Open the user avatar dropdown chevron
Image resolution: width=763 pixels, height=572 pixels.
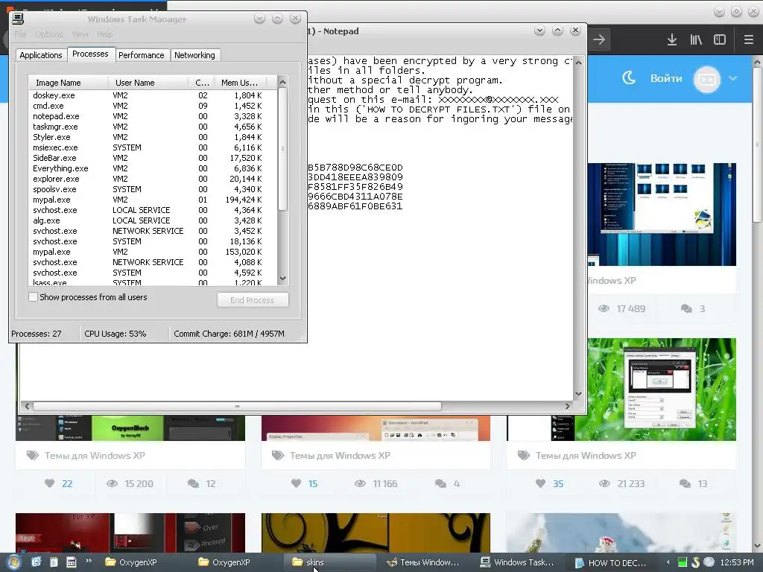click(x=733, y=77)
